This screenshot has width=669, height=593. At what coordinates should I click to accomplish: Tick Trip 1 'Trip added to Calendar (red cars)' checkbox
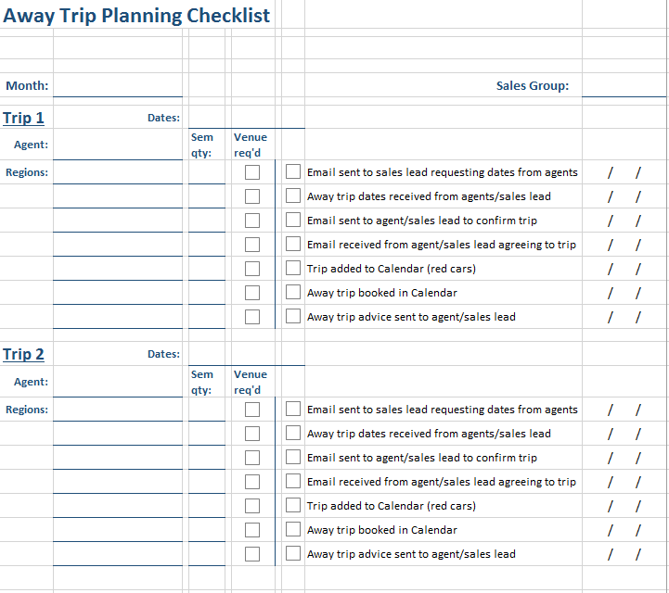(293, 268)
